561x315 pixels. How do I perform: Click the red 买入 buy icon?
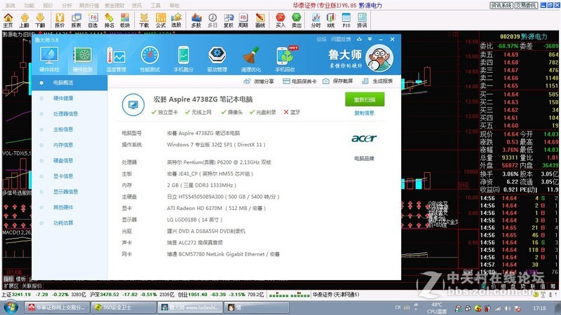pyautogui.click(x=280, y=20)
